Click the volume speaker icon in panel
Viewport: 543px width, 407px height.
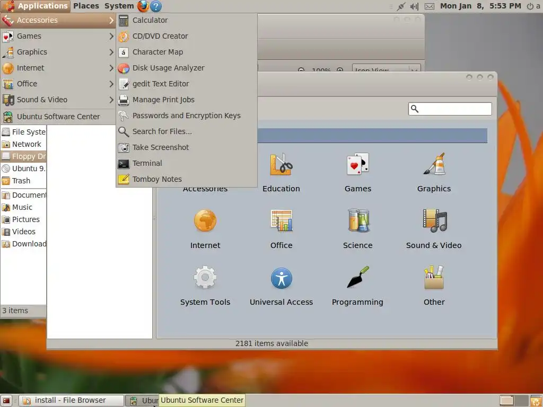point(414,6)
